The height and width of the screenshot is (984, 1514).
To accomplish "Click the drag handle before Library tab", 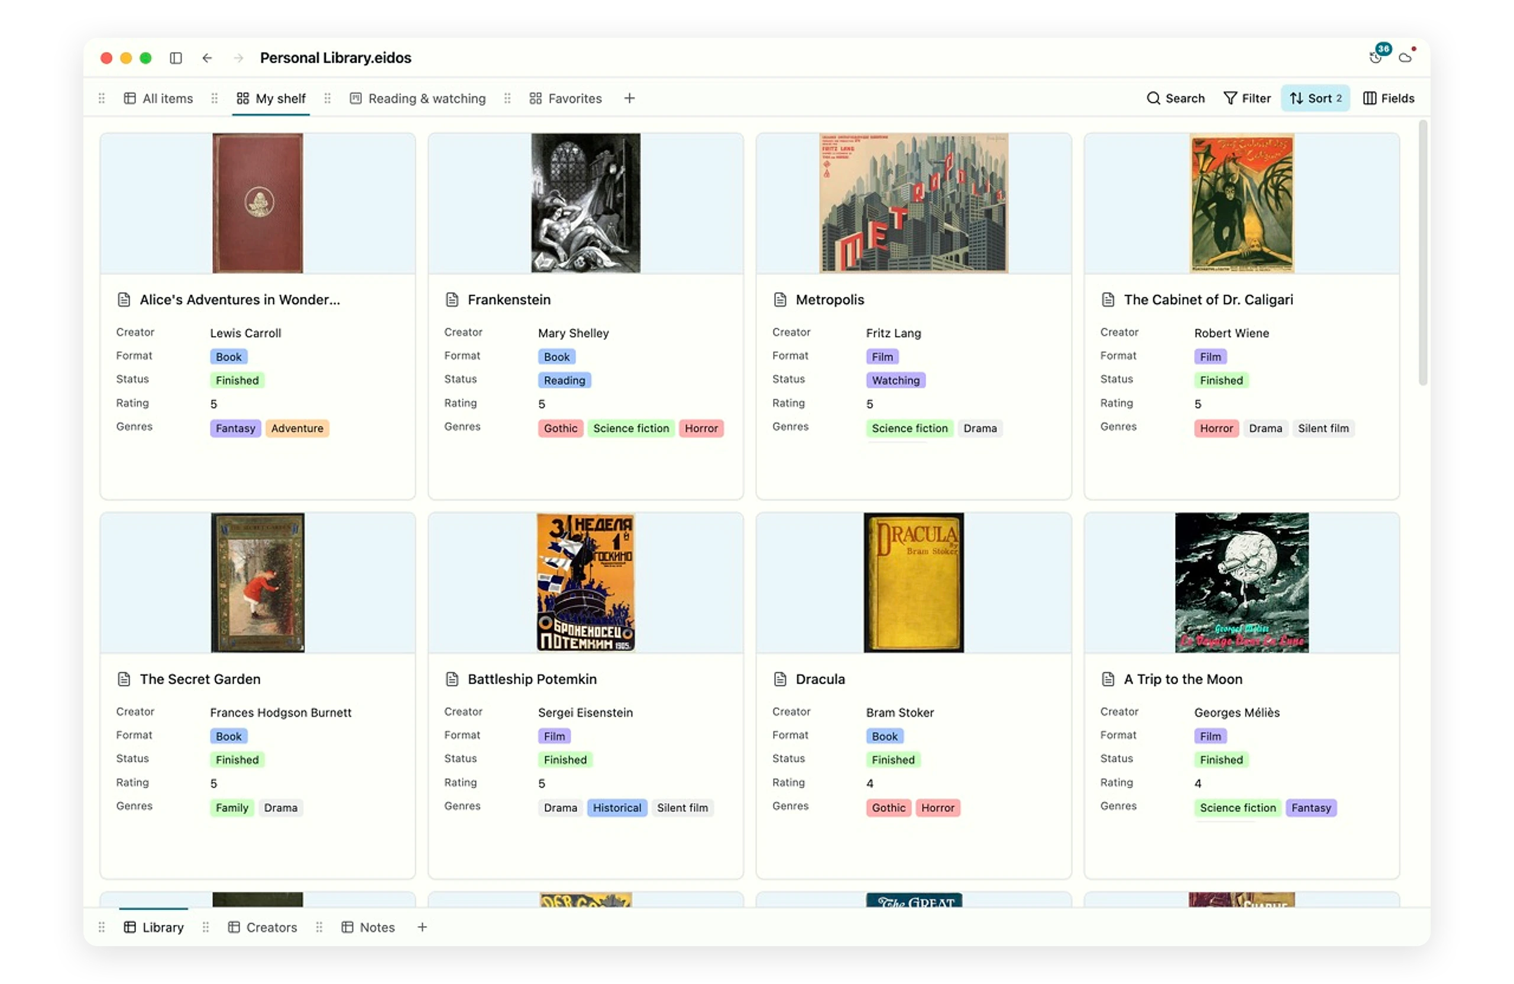I will pos(102,928).
